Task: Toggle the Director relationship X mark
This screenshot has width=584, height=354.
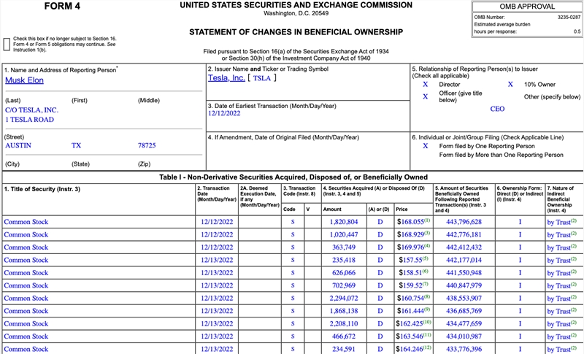Action: 426,85
